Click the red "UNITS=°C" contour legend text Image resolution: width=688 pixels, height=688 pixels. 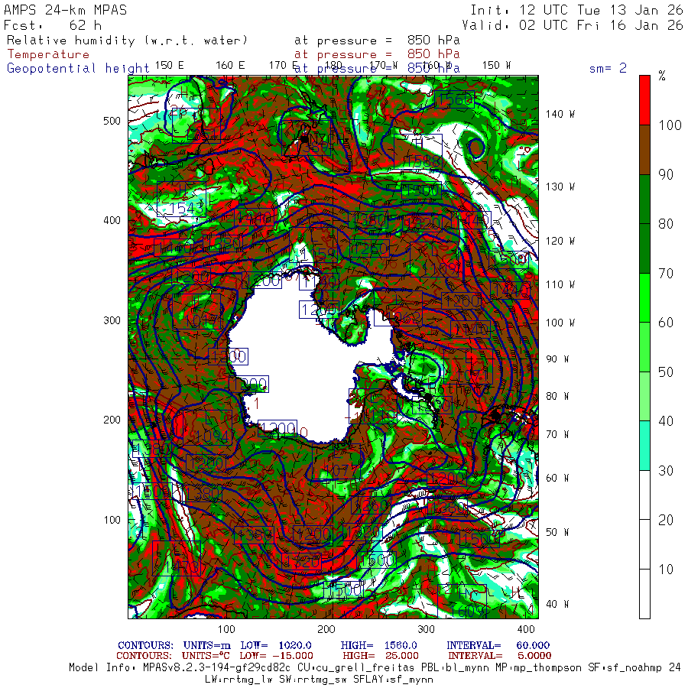click(206, 656)
